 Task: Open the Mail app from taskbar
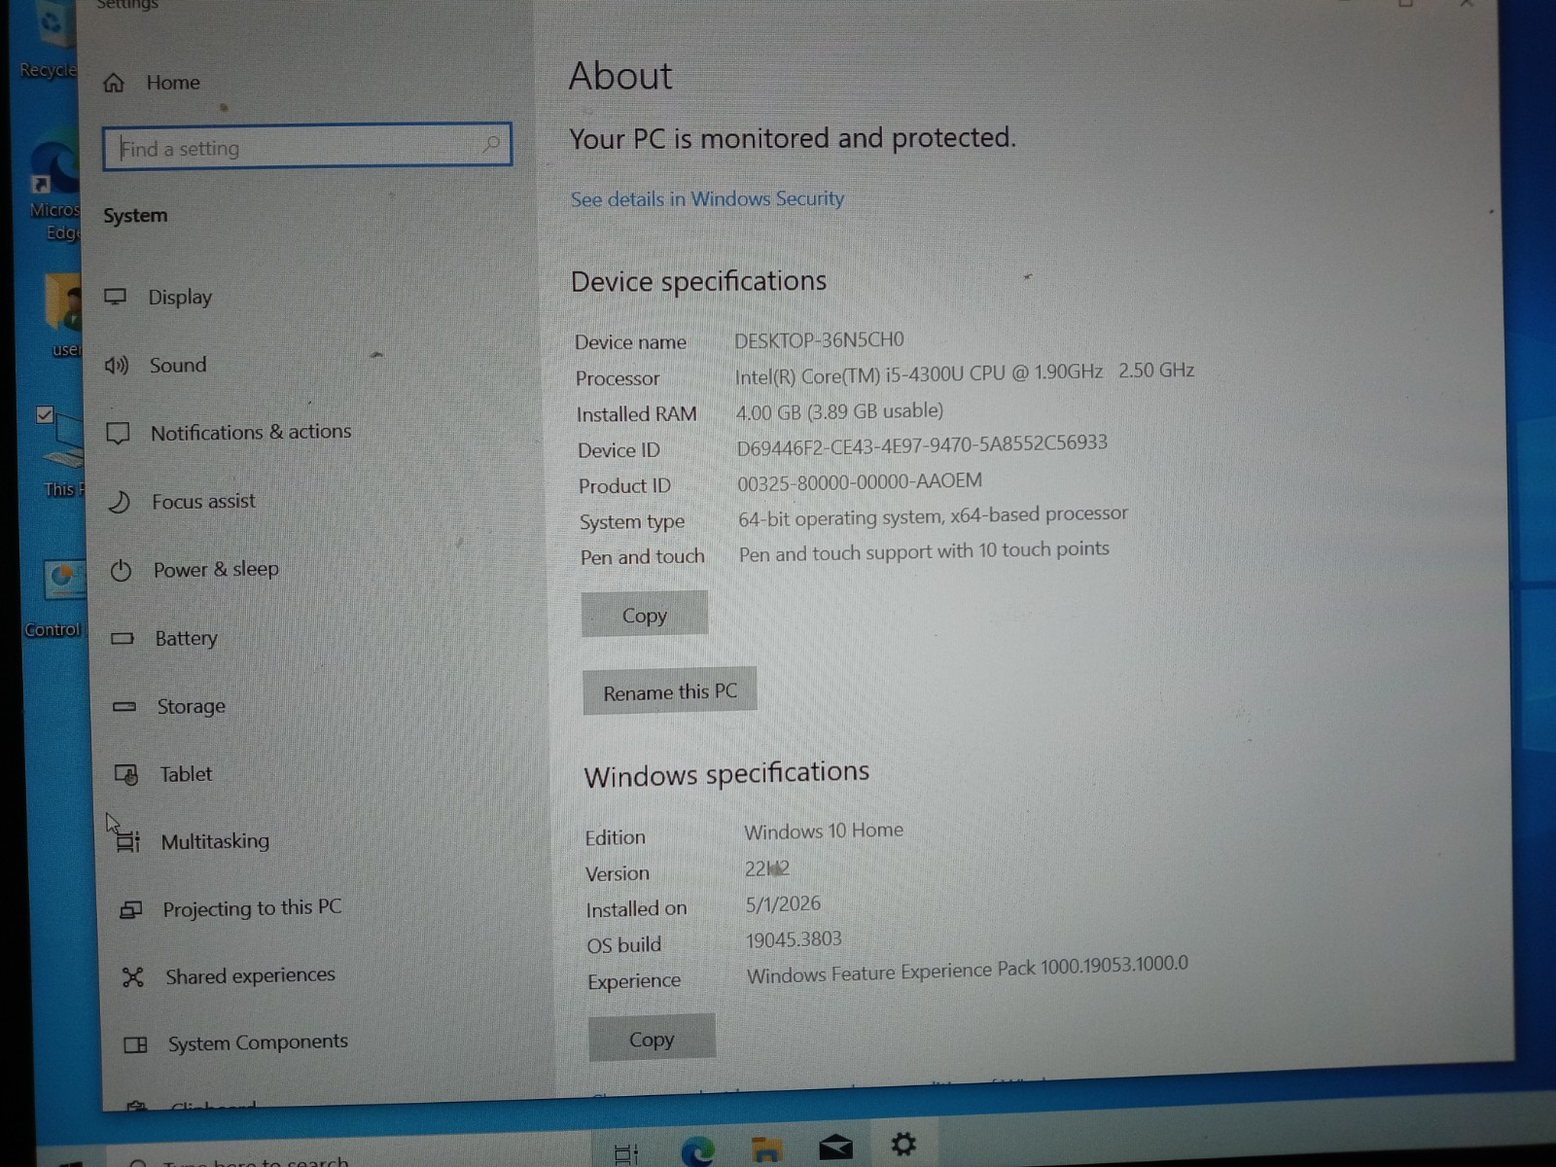(835, 1148)
